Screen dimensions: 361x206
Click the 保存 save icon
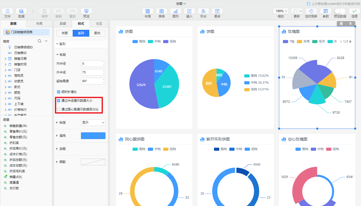pyautogui.click(x=45, y=11)
